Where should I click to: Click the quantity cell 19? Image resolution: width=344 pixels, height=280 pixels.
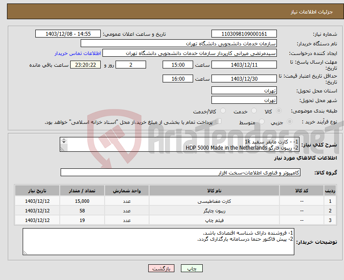point(82,220)
